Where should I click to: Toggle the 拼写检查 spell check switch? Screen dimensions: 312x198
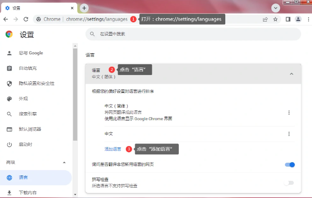[289, 183]
